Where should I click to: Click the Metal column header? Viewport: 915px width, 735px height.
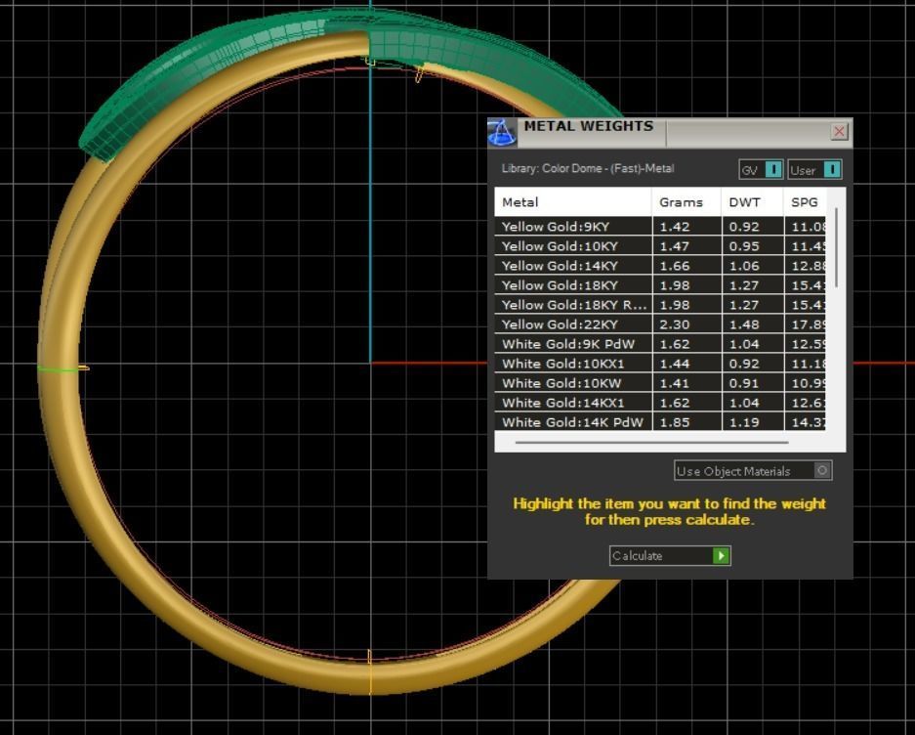(x=573, y=202)
